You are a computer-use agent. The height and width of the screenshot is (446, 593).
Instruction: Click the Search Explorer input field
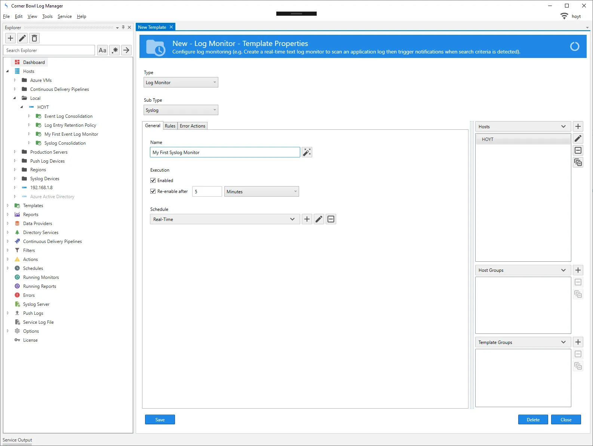pos(49,50)
